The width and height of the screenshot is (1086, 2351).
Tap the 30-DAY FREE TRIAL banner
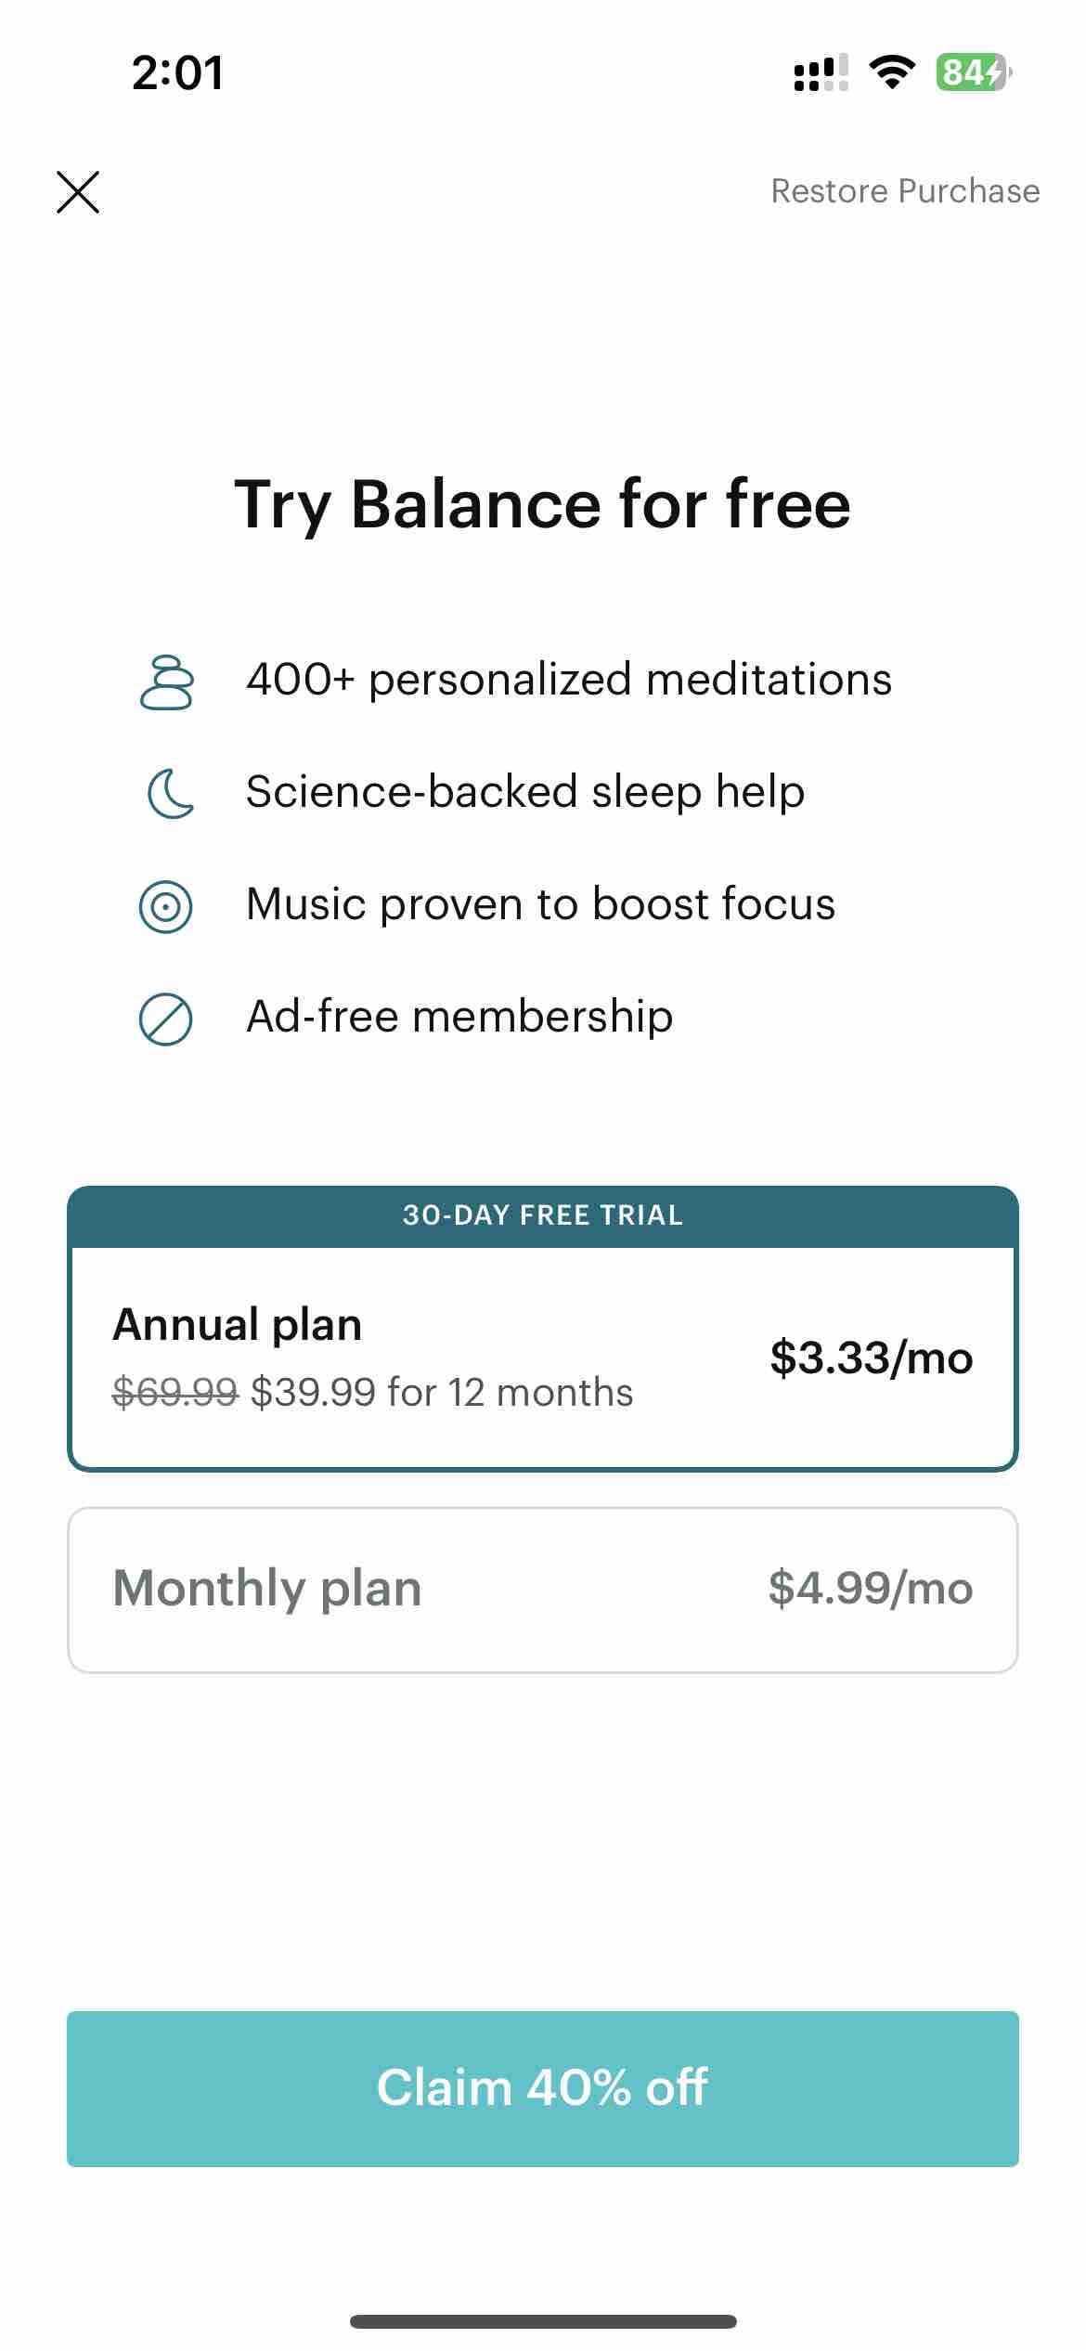543,1215
